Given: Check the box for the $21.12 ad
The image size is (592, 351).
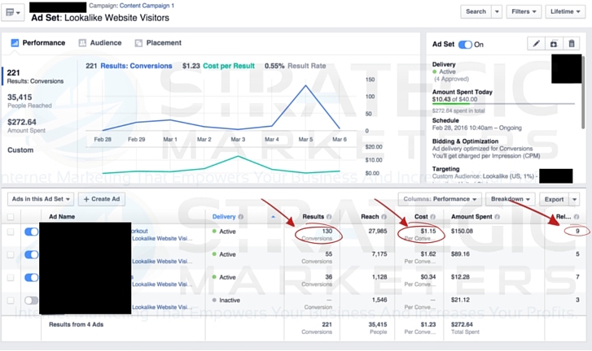Looking at the screenshot, I should click(x=11, y=301).
